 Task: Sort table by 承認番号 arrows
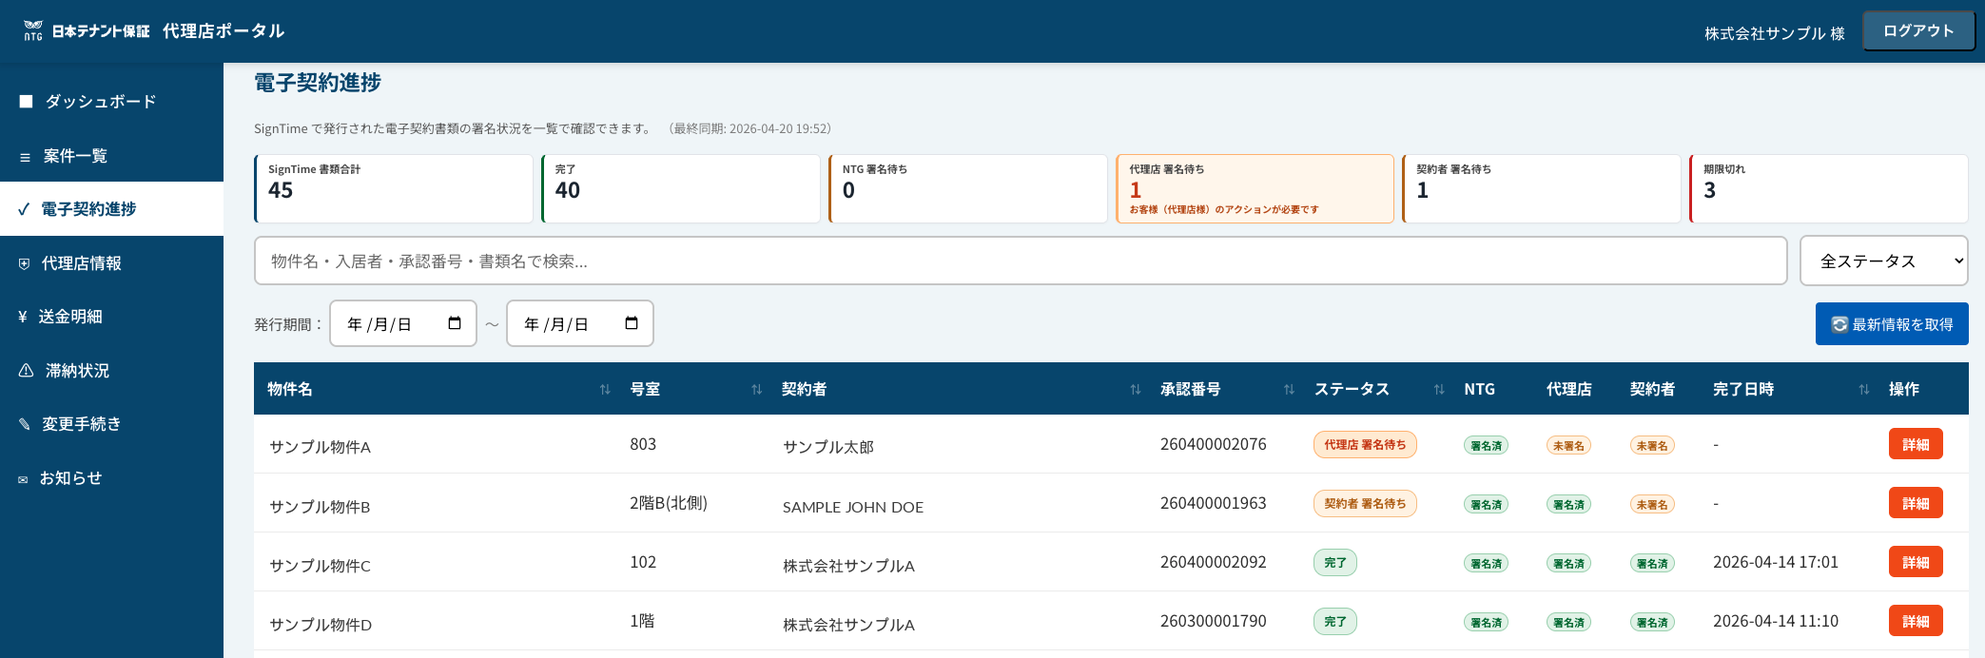point(1290,389)
